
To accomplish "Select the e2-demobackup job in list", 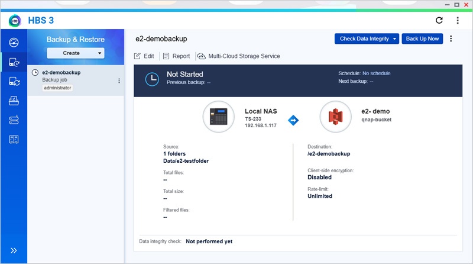I will point(76,81).
